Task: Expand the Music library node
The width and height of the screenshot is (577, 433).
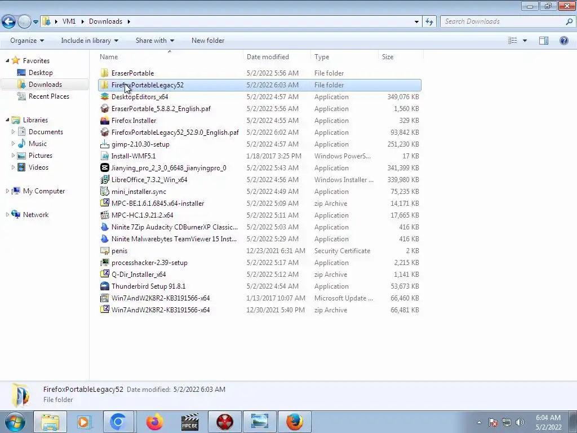Action: pos(14,144)
